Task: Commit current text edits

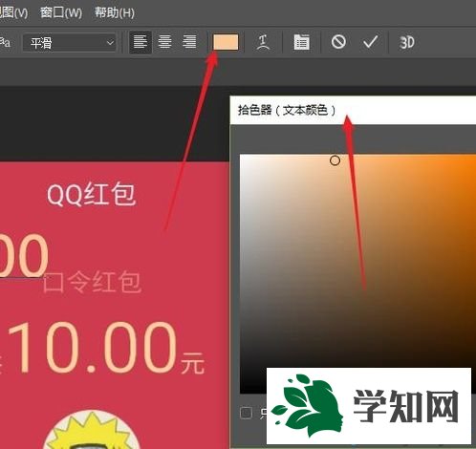Action: pos(370,42)
